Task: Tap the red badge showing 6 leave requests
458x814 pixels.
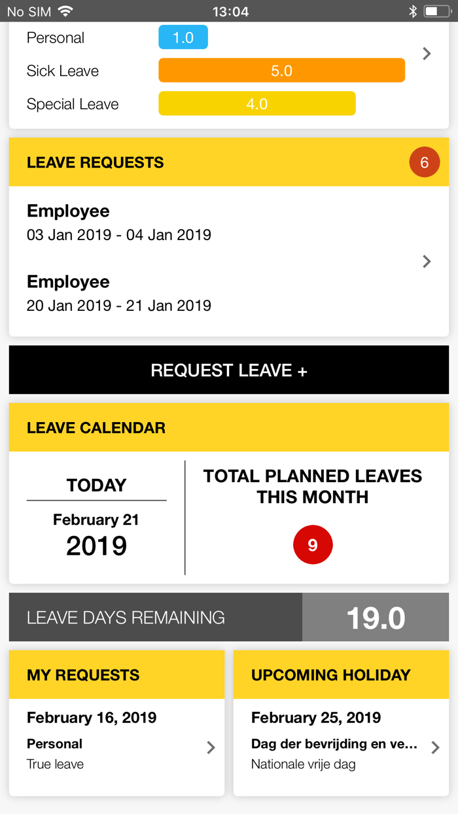Action: tap(424, 162)
